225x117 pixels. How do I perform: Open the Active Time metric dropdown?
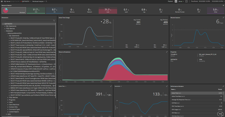pos(66,86)
